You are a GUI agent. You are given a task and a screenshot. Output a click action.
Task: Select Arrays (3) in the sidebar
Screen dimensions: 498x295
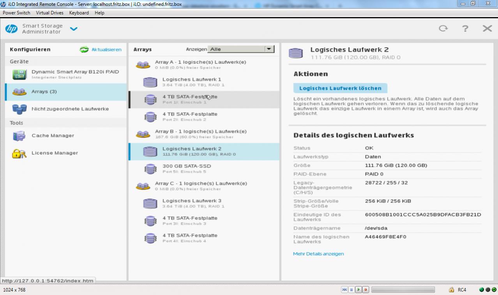point(66,92)
